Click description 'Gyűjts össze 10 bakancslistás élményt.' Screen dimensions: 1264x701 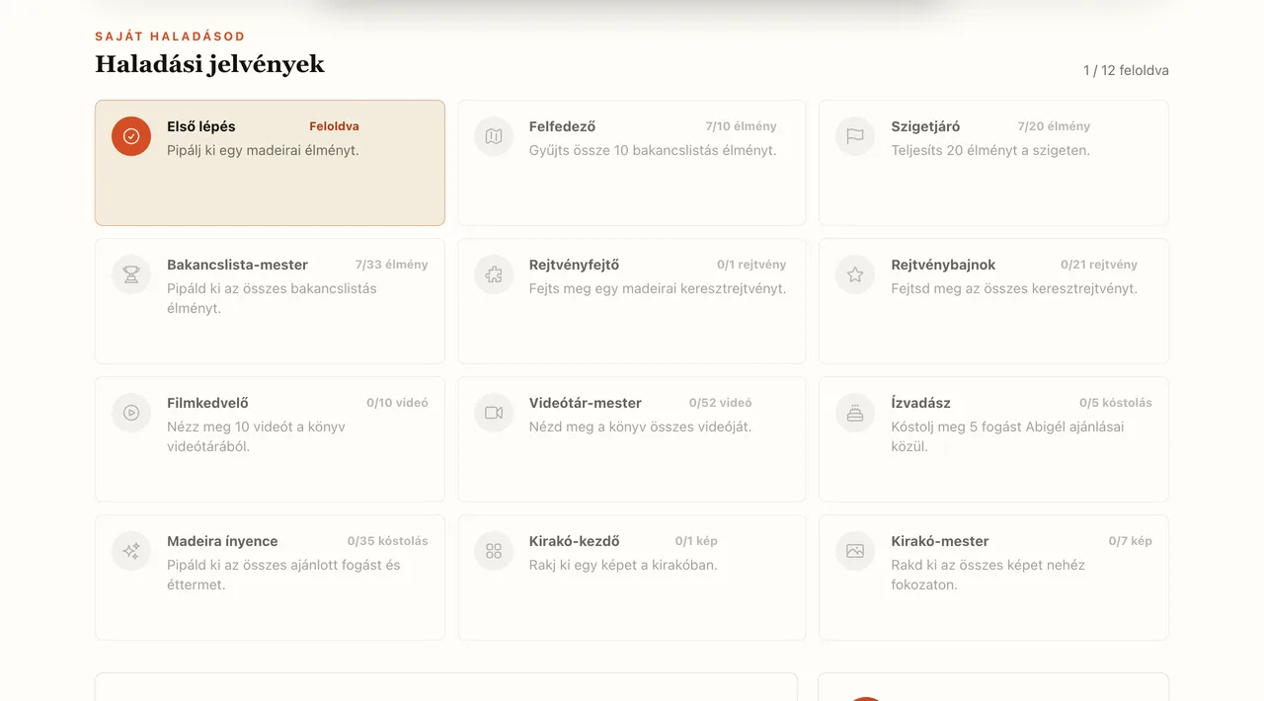[x=653, y=150]
